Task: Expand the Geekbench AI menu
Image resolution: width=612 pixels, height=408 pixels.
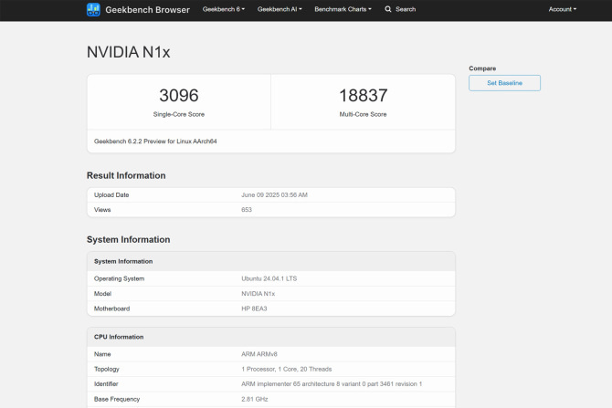Action: click(280, 9)
